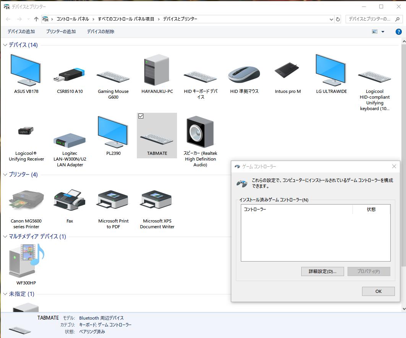Click the up arrow navigation button
This screenshot has height=338, width=406.
click(36, 19)
